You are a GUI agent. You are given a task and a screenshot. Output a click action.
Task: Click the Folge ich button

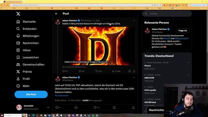pyautogui.click(x=183, y=31)
